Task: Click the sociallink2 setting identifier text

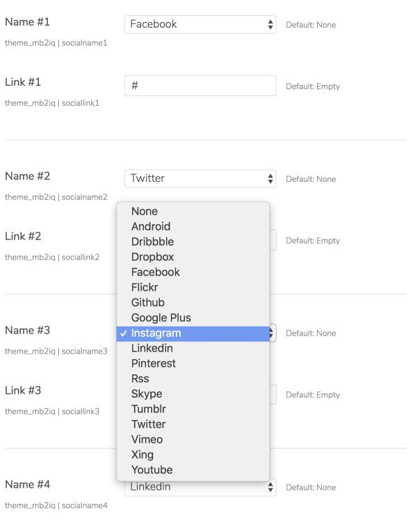Action: (52, 257)
